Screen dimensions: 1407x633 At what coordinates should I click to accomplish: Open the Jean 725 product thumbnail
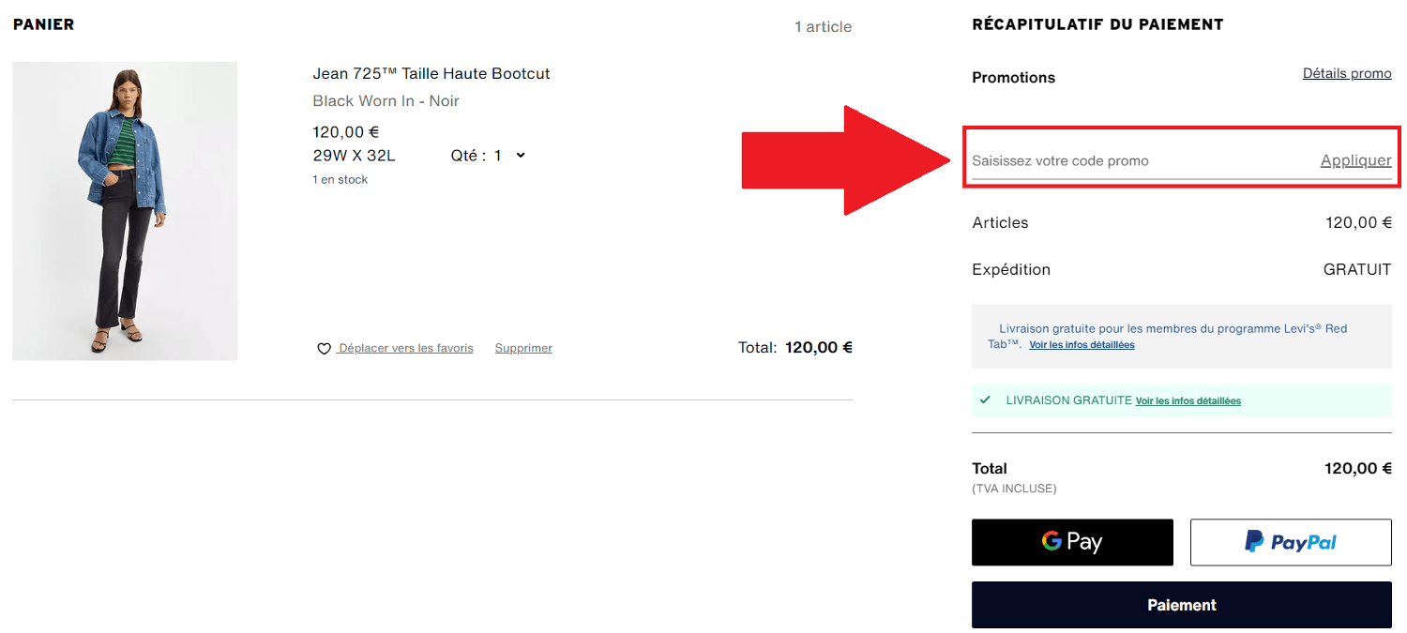124,211
